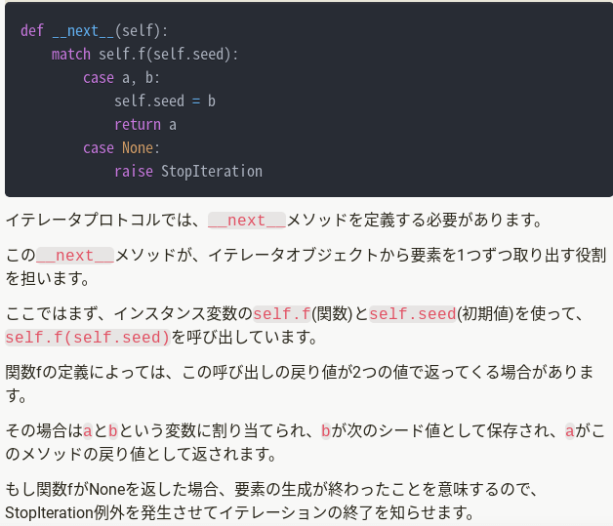Screen dimensions: 613x526
Task: Click the paragraph starting with 関数fの定義
Action: click(x=300, y=384)
